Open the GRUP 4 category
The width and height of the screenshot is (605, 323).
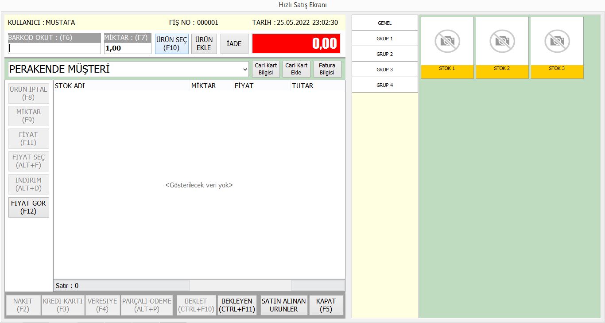click(384, 85)
